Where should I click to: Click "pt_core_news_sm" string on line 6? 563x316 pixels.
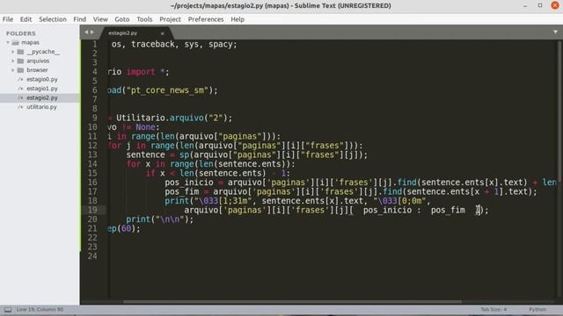pyautogui.click(x=168, y=90)
